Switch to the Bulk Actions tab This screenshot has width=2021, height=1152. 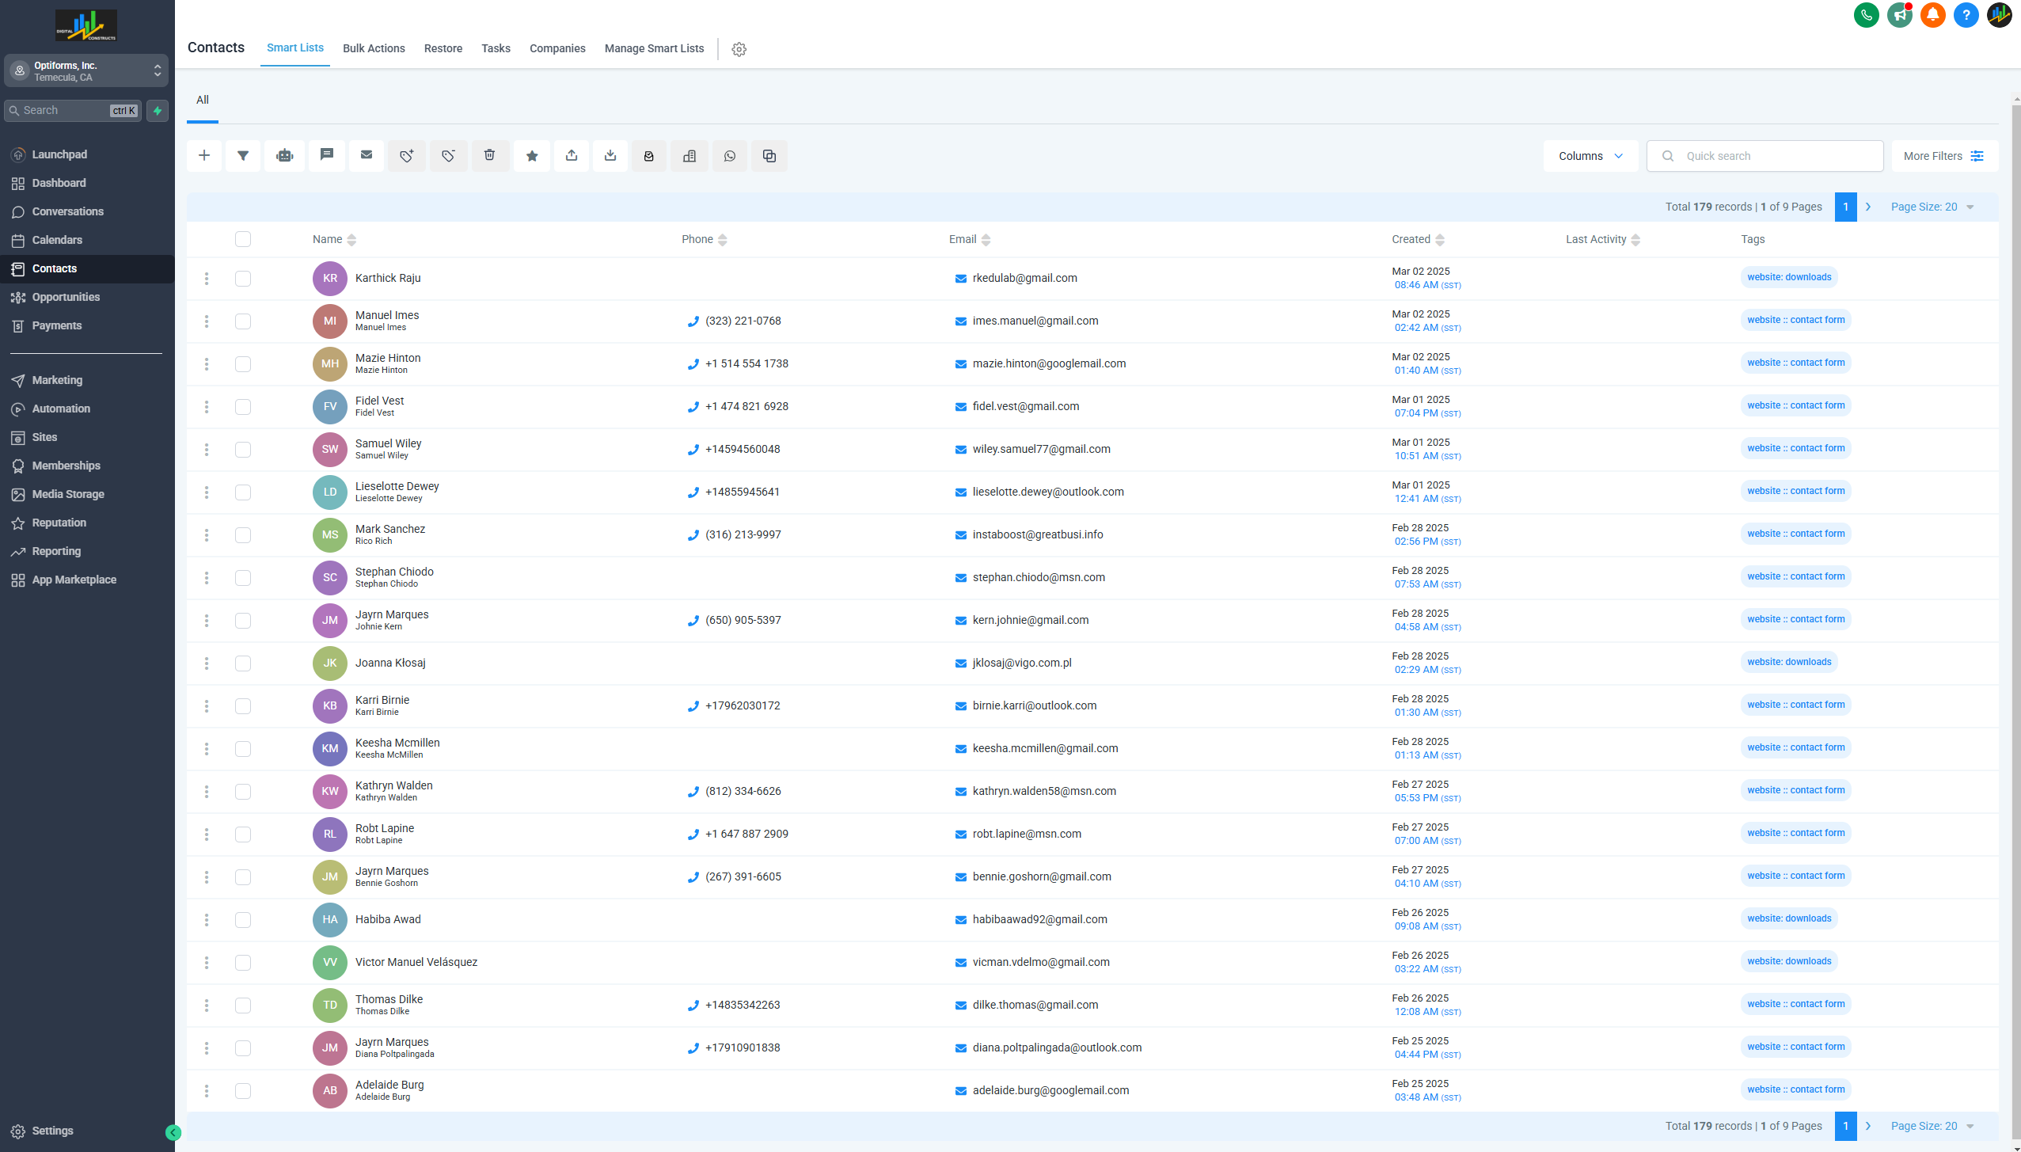[374, 48]
